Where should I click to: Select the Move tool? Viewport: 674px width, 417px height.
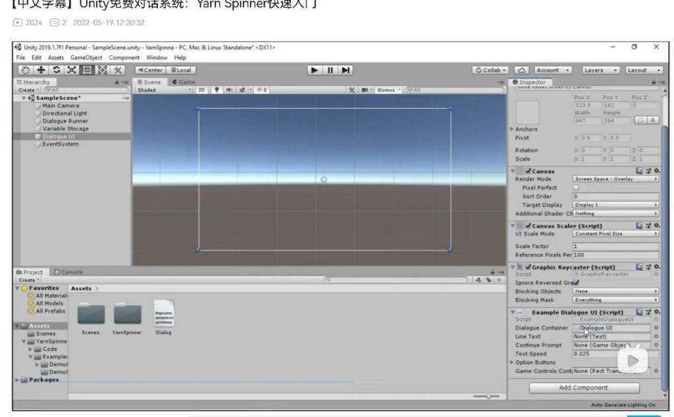[x=41, y=70]
